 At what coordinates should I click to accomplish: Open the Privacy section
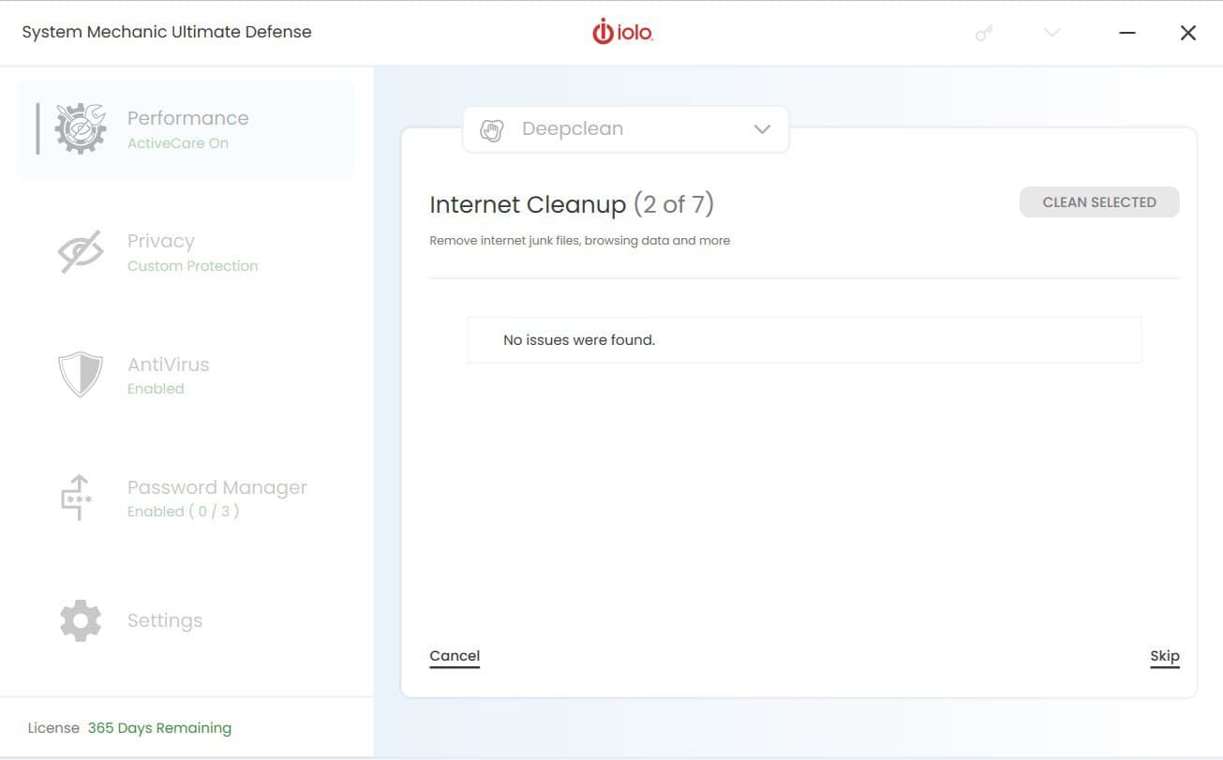point(186,252)
